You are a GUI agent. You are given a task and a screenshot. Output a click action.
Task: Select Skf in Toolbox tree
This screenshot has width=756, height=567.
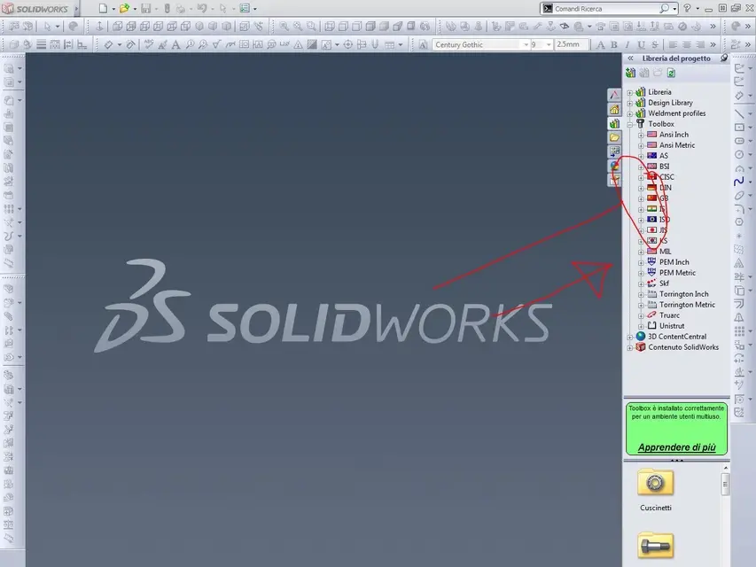tap(664, 283)
